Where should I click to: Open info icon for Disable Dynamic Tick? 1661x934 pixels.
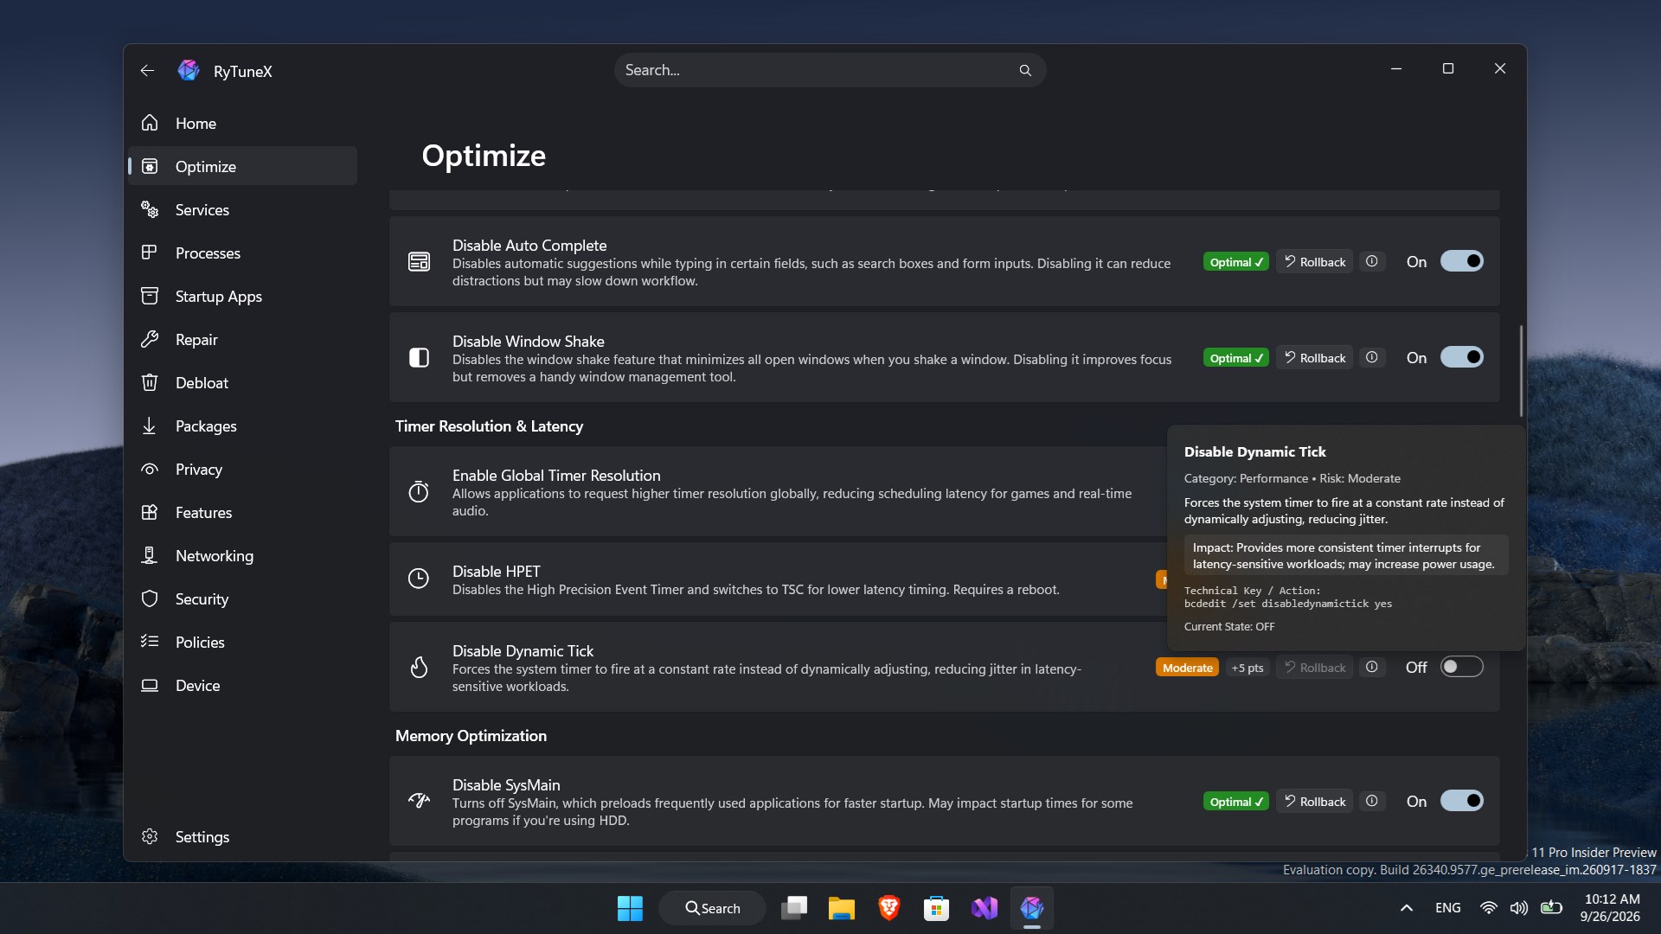point(1371,667)
